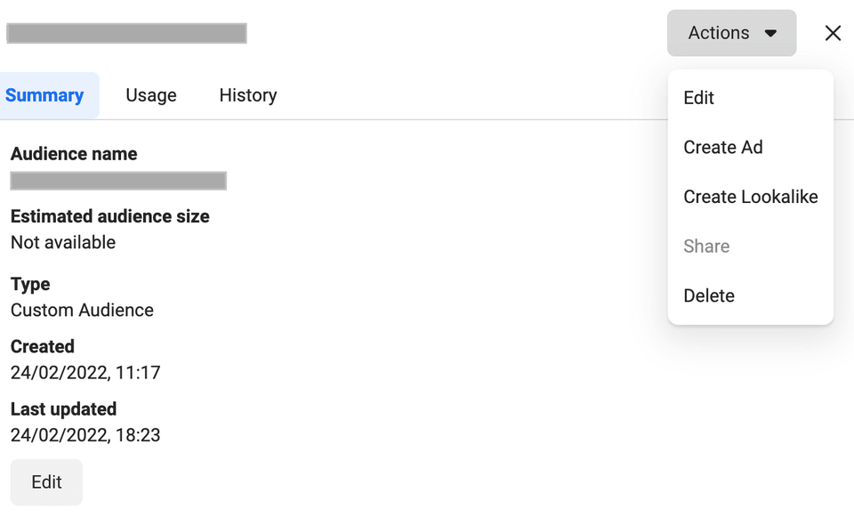This screenshot has width=854, height=518.
Task: Select Create Lookalike option
Action: [x=750, y=197]
